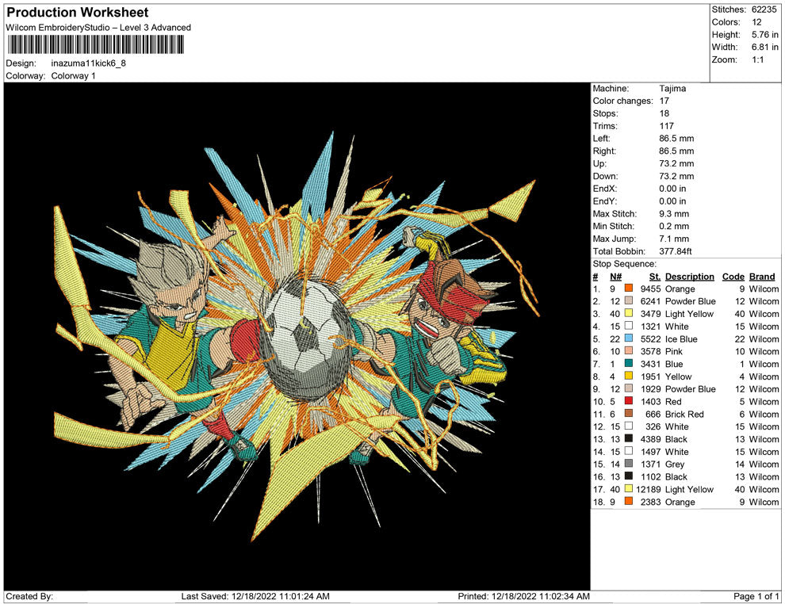Click the Production Worksheet title
Viewport: 785px width, 604px height.
point(78,13)
